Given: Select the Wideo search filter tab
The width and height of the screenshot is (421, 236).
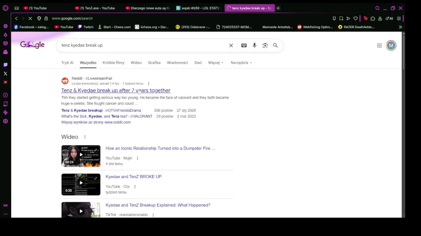Looking at the screenshot, I should pyautogui.click(x=136, y=63).
